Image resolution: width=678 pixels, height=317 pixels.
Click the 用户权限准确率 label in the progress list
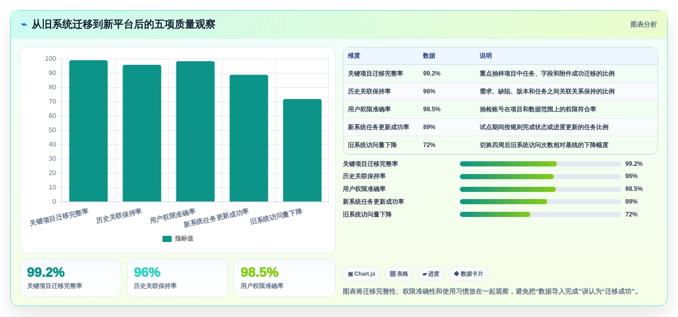pos(364,189)
